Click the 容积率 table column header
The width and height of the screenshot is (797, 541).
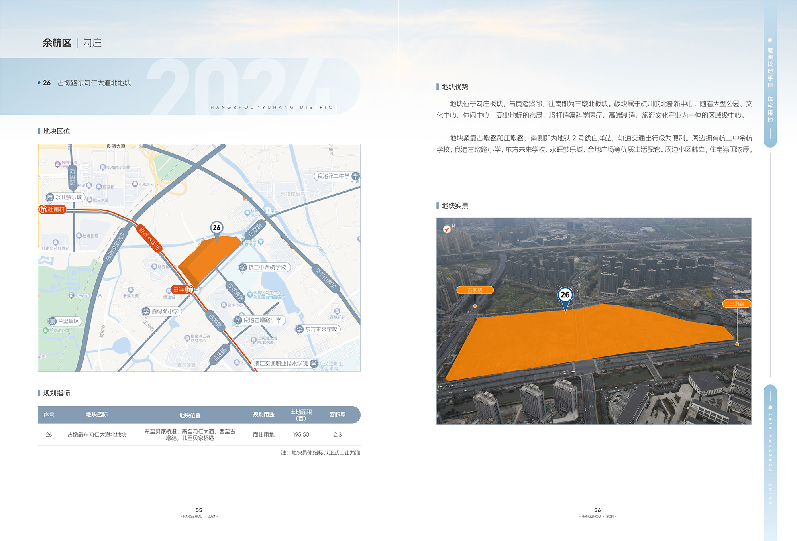pos(338,415)
